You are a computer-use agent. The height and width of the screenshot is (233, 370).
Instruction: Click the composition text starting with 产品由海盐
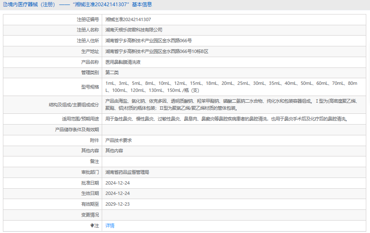tap(232, 105)
